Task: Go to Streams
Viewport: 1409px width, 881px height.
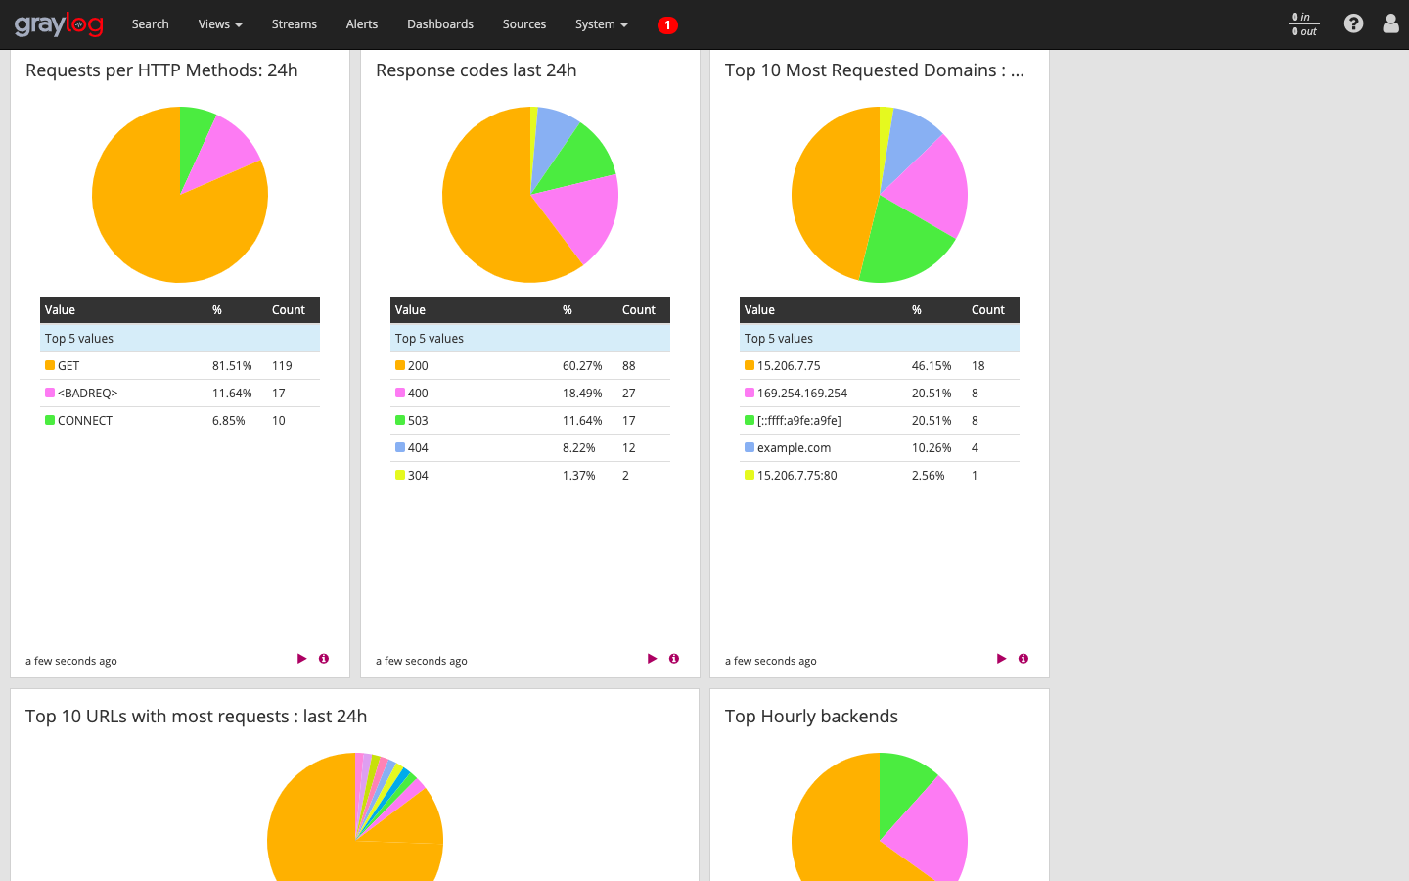Action: point(295,24)
